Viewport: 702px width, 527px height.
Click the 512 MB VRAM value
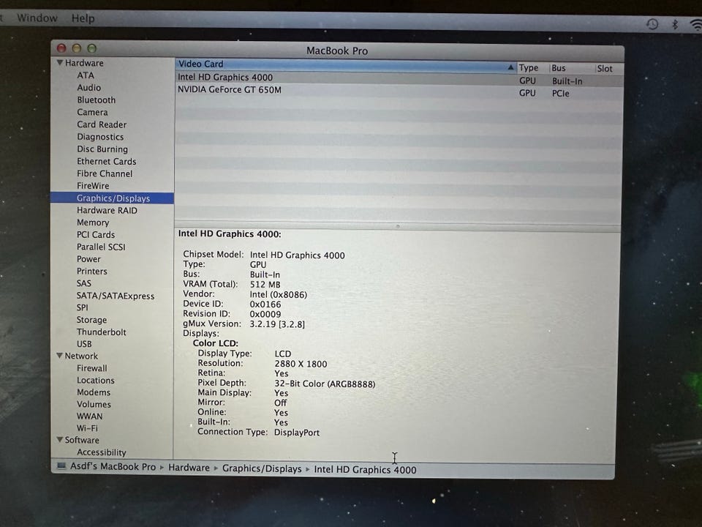point(265,284)
